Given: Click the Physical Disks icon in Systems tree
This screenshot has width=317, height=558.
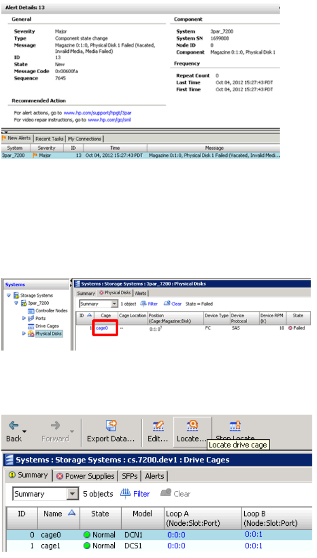Looking at the screenshot, I should pos(31,333).
